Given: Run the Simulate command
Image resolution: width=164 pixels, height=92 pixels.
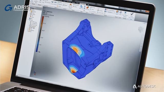Looking at the screenshot, I should tap(87, 8).
